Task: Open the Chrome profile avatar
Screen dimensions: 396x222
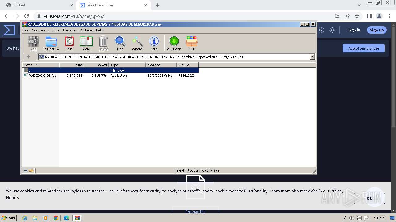Action: (x=379, y=16)
